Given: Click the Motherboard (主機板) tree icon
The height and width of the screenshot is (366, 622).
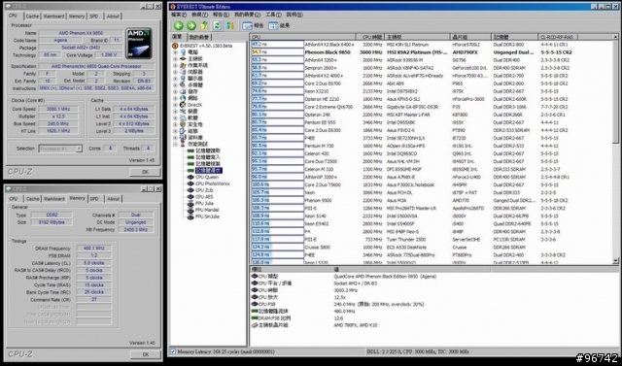Looking at the screenshot, I should (183, 58).
